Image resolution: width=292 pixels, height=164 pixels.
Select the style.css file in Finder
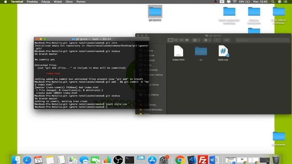click(223, 53)
